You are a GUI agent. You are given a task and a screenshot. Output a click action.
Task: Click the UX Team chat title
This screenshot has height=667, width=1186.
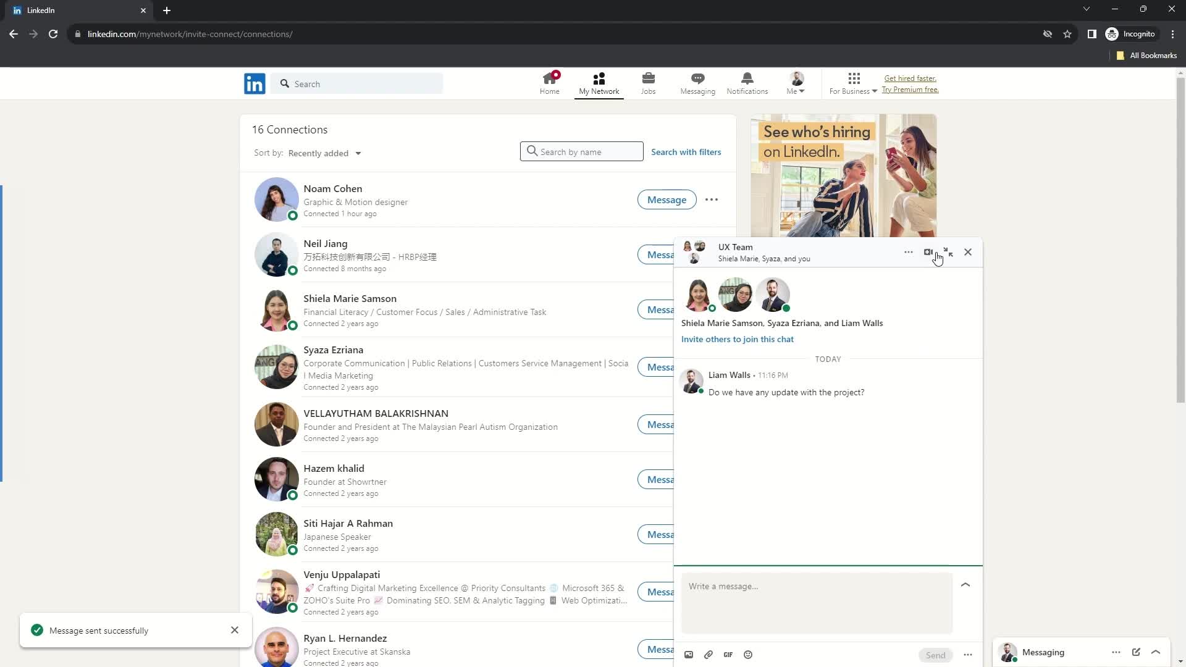point(735,247)
